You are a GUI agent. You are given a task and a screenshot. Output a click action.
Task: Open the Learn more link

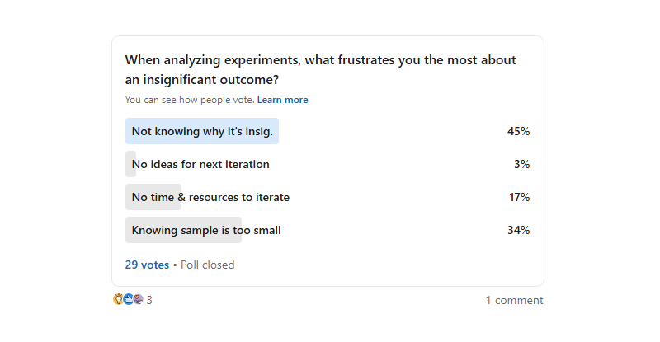point(282,100)
